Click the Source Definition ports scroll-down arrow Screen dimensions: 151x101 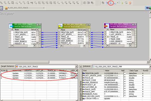37,43
